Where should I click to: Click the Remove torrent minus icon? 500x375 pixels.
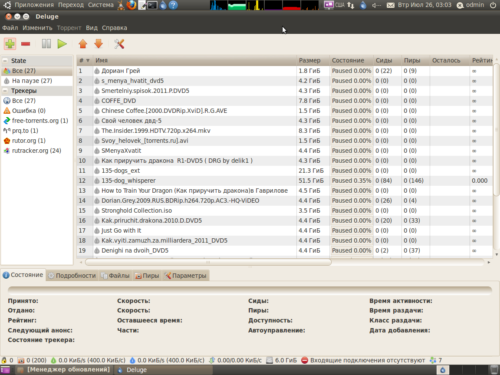pos(26,44)
